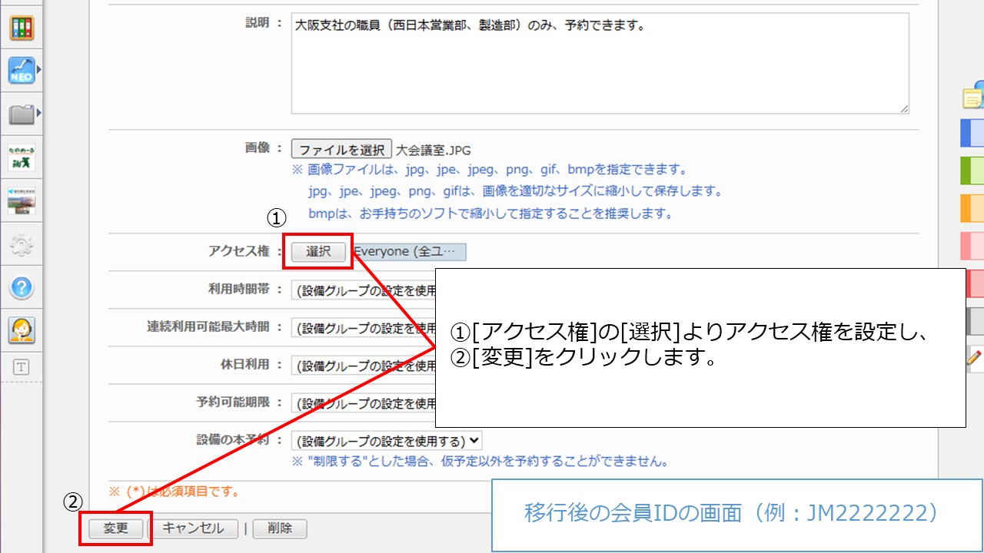Open the 利用時間帯 dropdown
Image resolution: width=984 pixels, height=553 pixels.
pos(363,290)
